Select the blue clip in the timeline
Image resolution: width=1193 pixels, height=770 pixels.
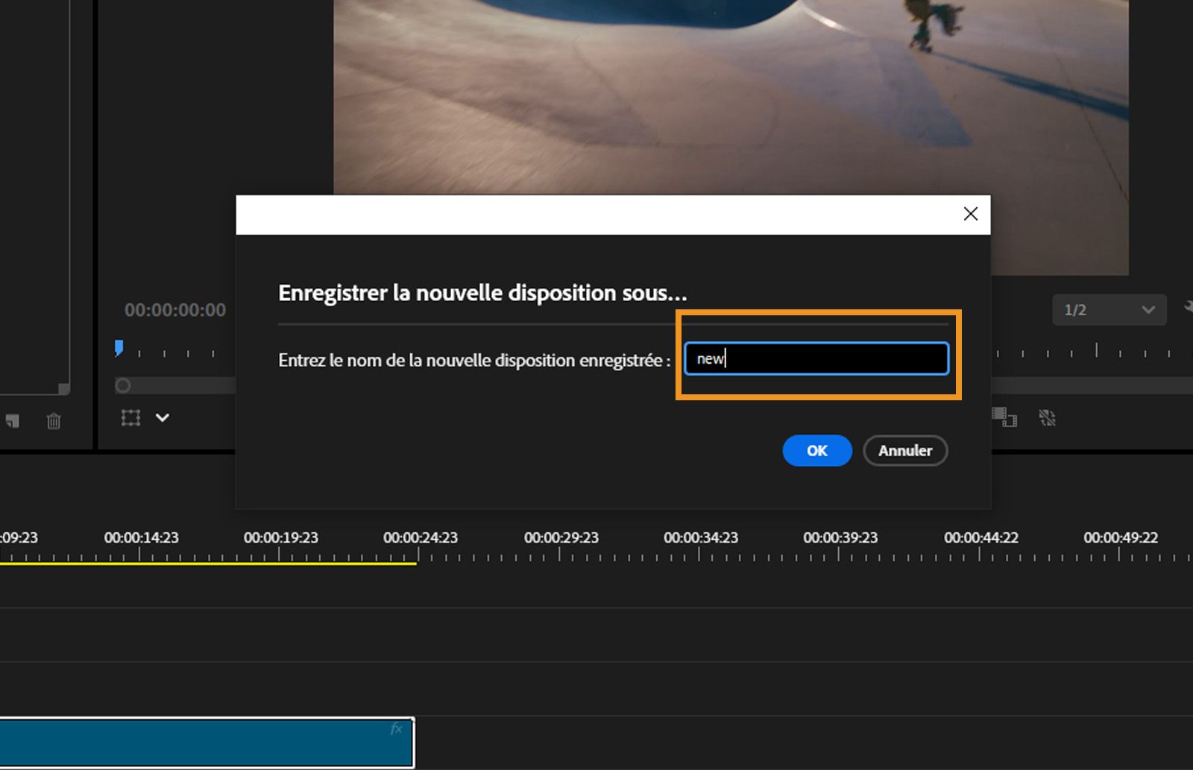point(201,742)
